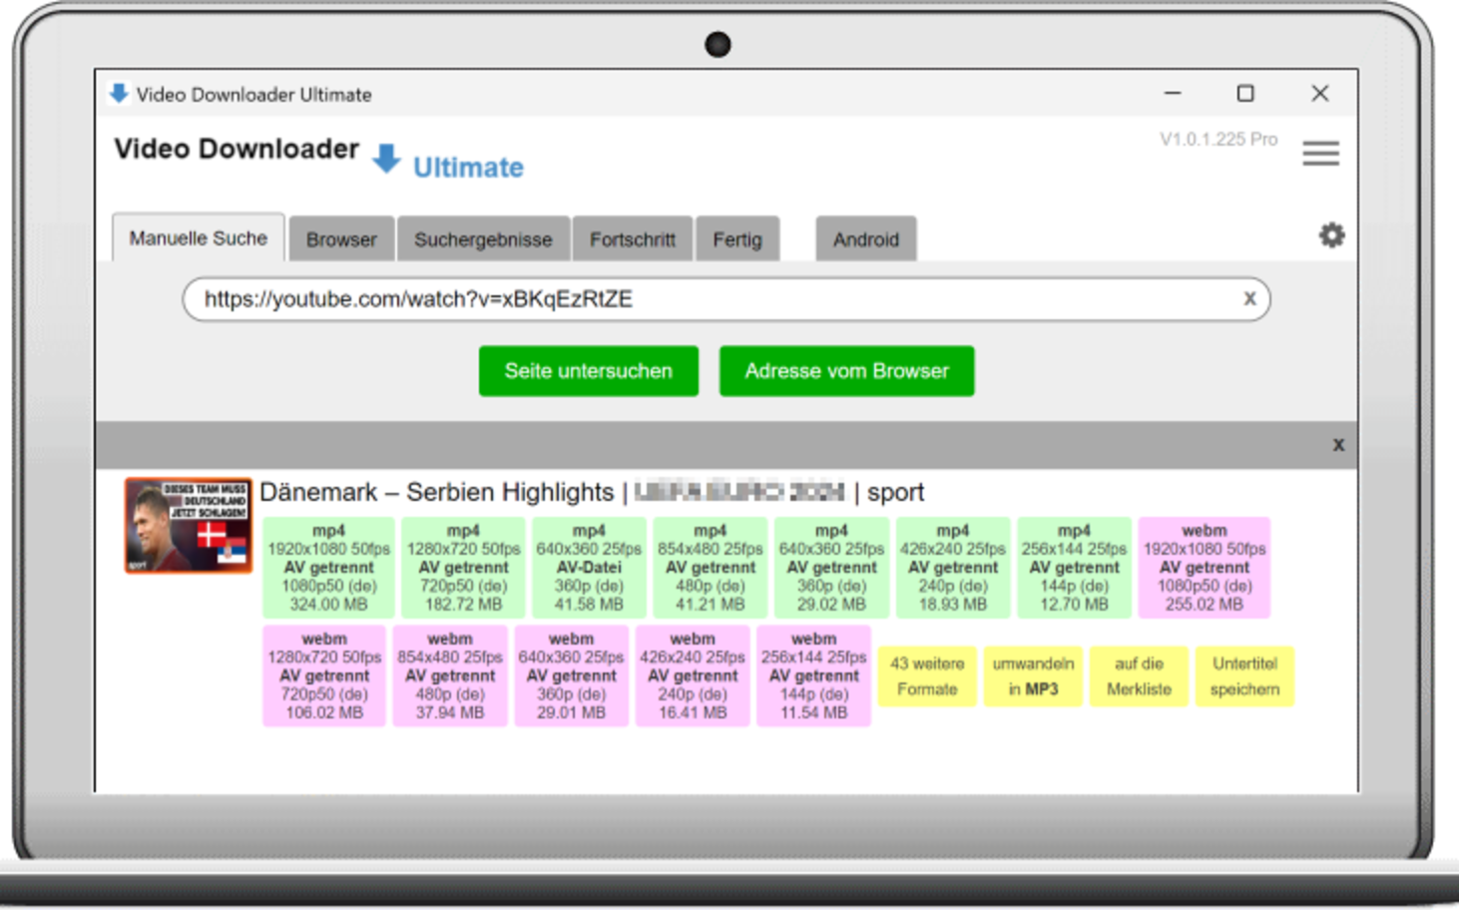1459x910 pixels.
Task: Open the hamburger menu
Action: (1320, 154)
